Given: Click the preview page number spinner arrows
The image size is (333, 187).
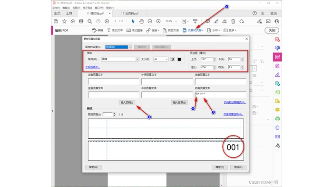Looking at the screenshot, I should tap(115, 115).
